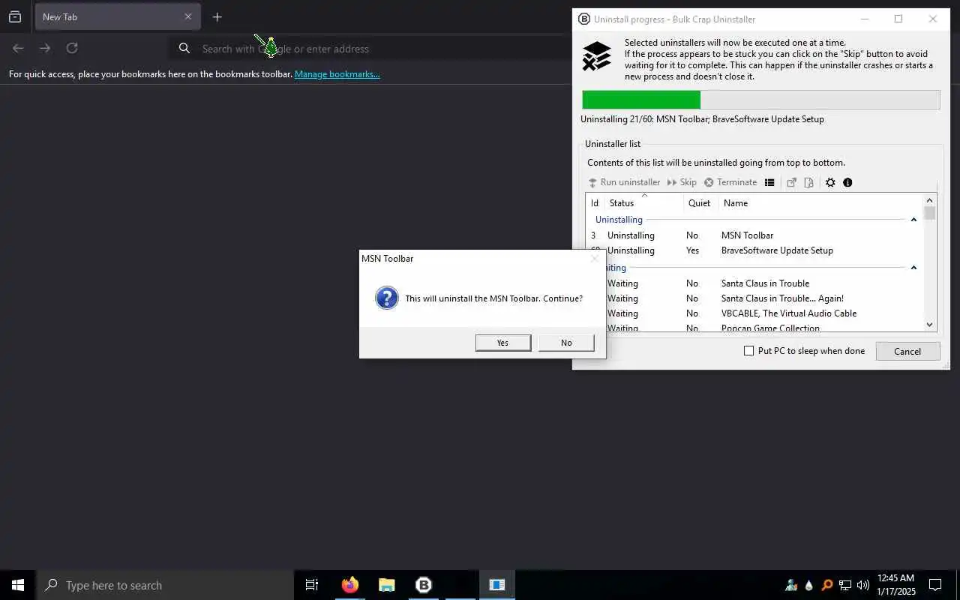The width and height of the screenshot is (960, 600).
Task: Collapse the Waiting group chevron
Action: click(913, 268)
